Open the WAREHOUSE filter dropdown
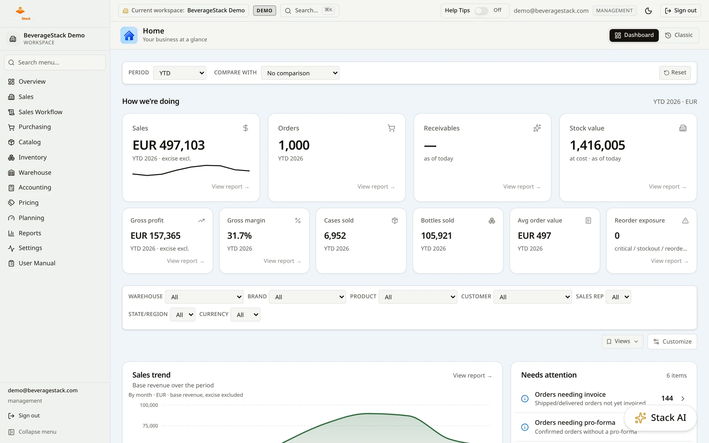709x443 pixels. 204,297
